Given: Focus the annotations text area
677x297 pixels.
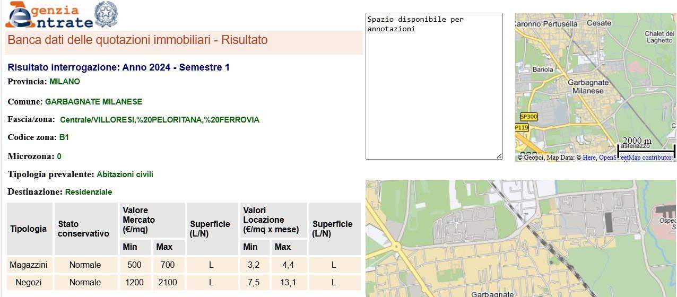Looking at the screenshot, I should [x=433, y=86].
